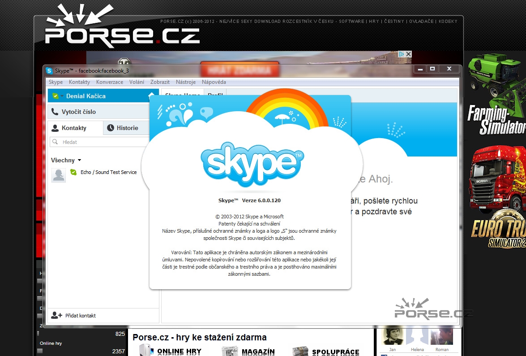Expand the Všechny contacts filter dropdown
The width and height of the screenshot is (526, 356).
(79, 160)
